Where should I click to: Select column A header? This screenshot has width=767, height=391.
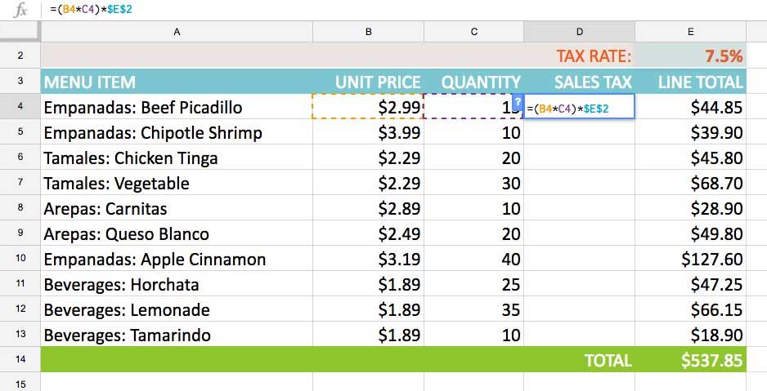click(177, 32)
